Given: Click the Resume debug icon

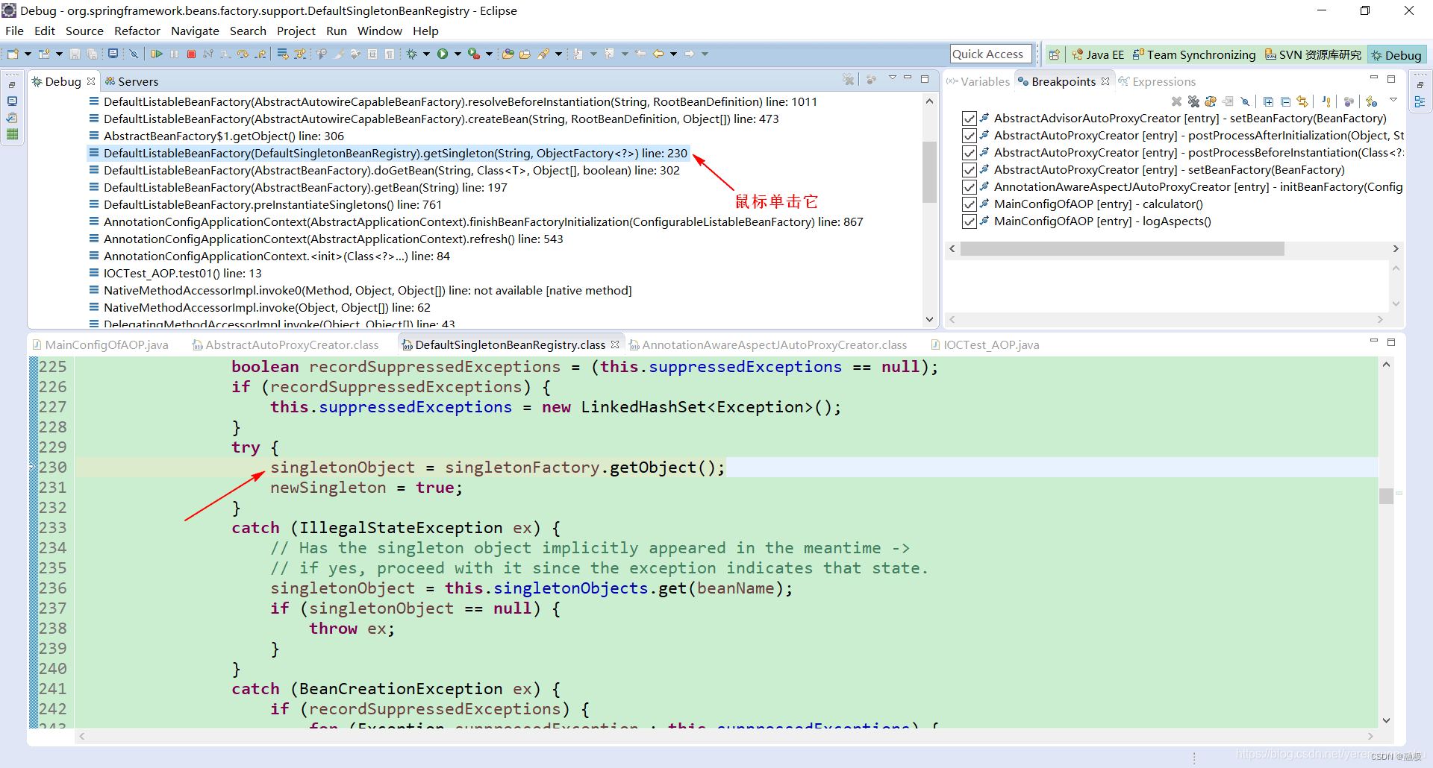Looking at the screenshot, I should [x=157, y=54].
